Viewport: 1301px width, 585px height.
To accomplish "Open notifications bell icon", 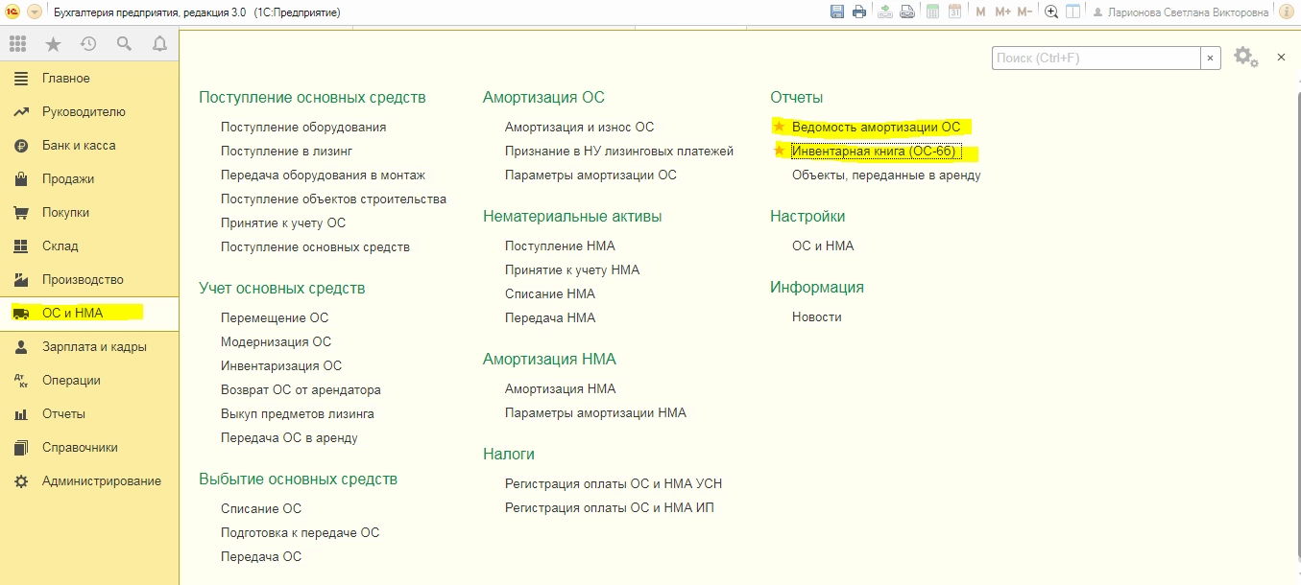I will tap(159, 44).
